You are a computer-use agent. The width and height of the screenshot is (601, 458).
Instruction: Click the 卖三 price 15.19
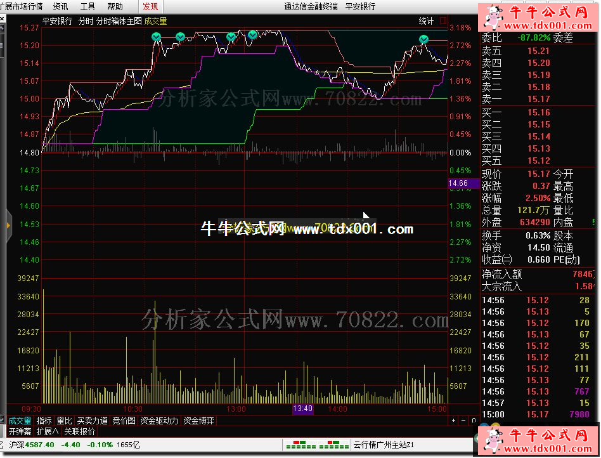(538, 75)
